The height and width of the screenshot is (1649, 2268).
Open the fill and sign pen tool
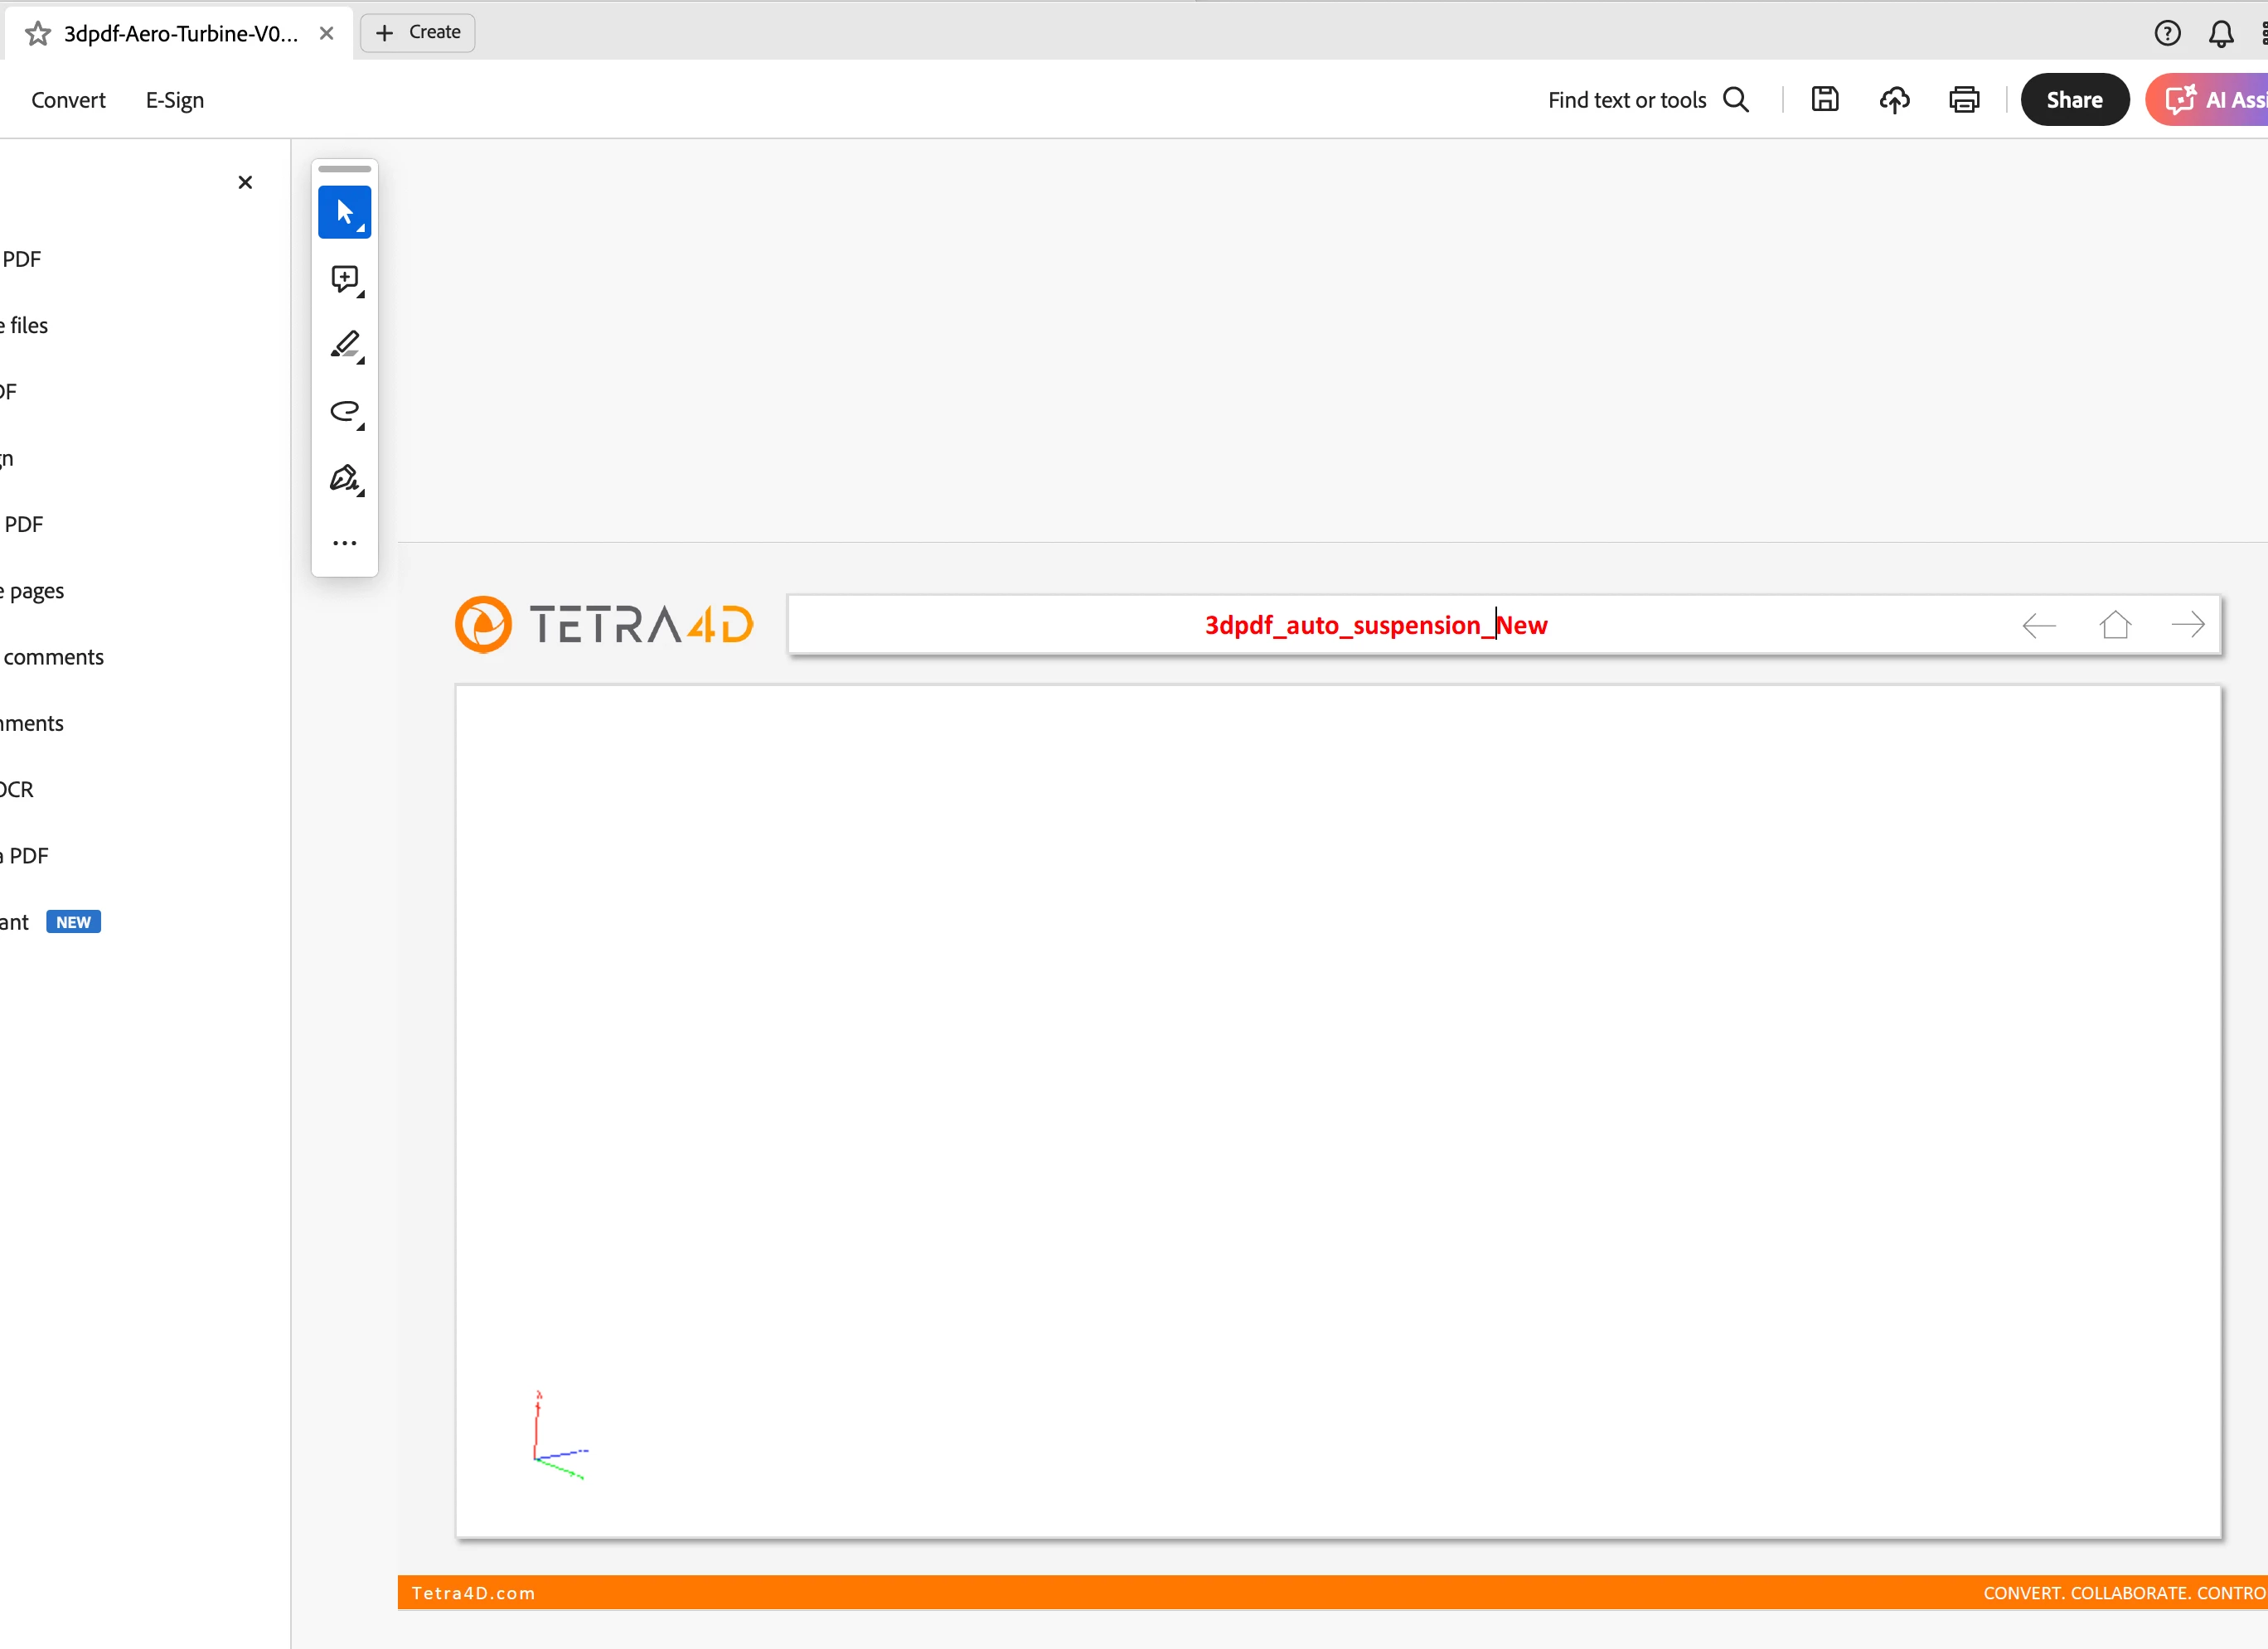pyautogui.click(x=344, y=477)
